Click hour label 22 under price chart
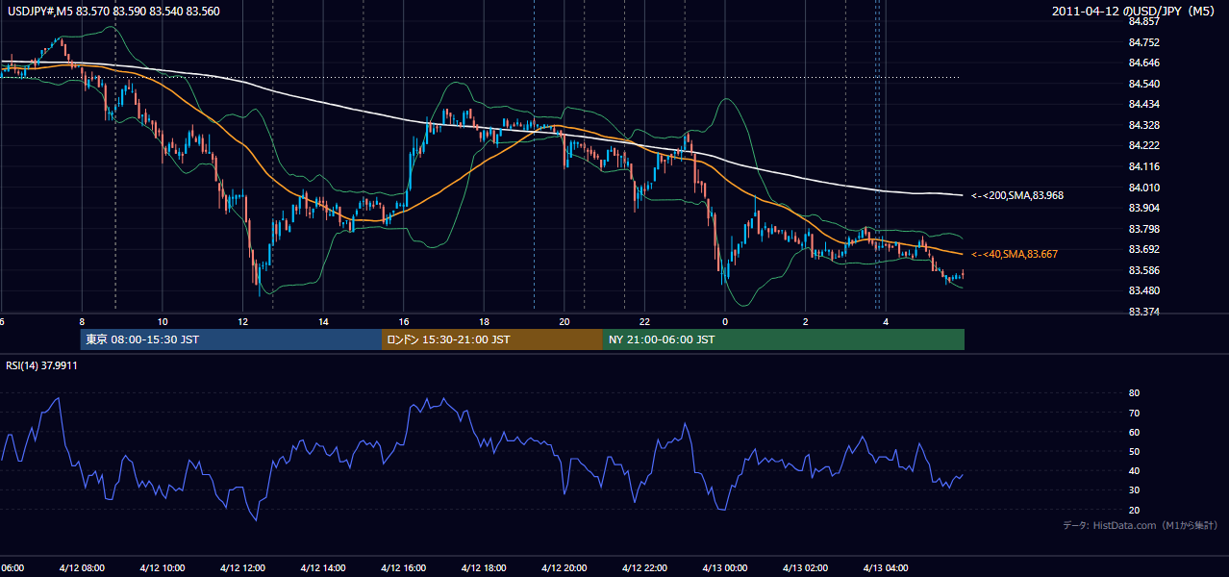The image size is (1229, 577). click(x=645, y=322)
